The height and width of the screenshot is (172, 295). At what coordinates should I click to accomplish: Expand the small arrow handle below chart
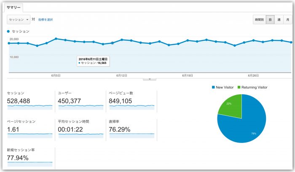pyautogui.click(x=150, y=78)
